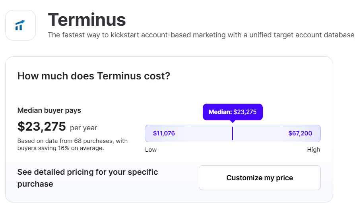
Task: Click "See detailed pricing for your specific purchase" text
Action: [87, 178]
